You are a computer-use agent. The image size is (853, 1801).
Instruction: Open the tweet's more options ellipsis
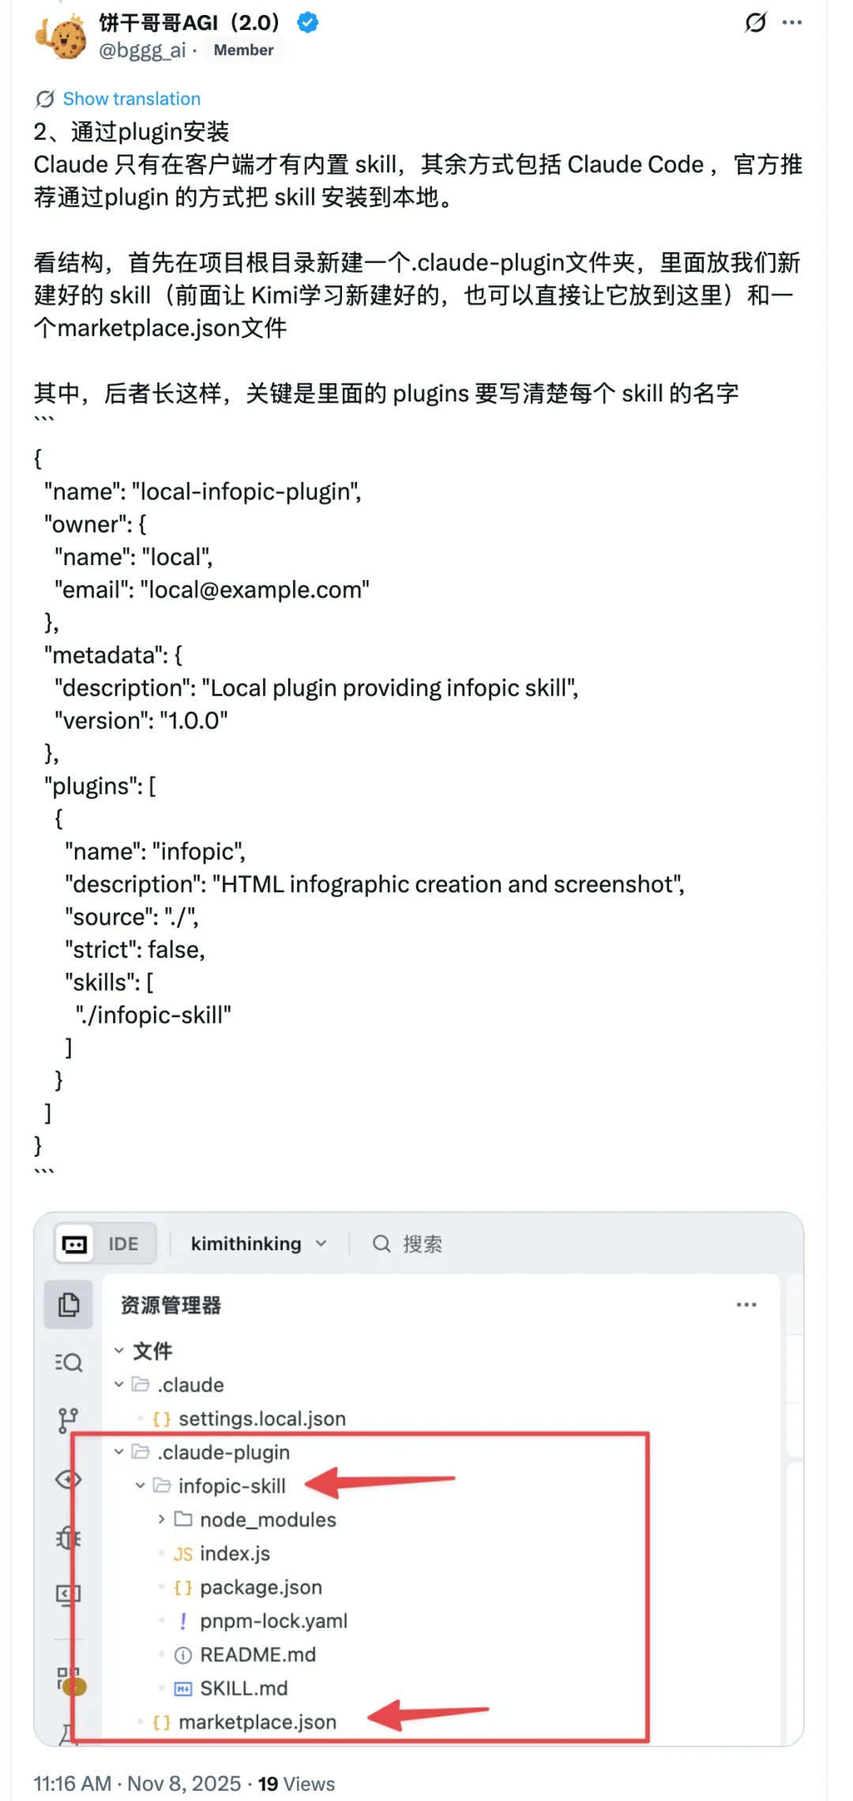point(792,23)
